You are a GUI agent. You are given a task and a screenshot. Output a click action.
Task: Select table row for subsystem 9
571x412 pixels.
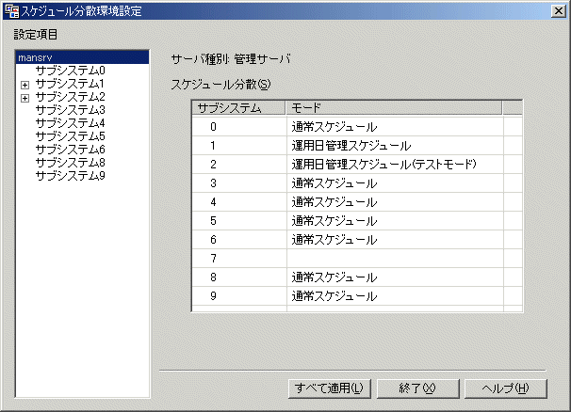357,296
